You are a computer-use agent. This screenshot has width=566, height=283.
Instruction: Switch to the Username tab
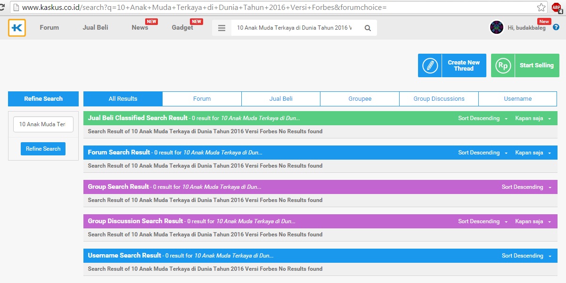click(x=517, y=99)
